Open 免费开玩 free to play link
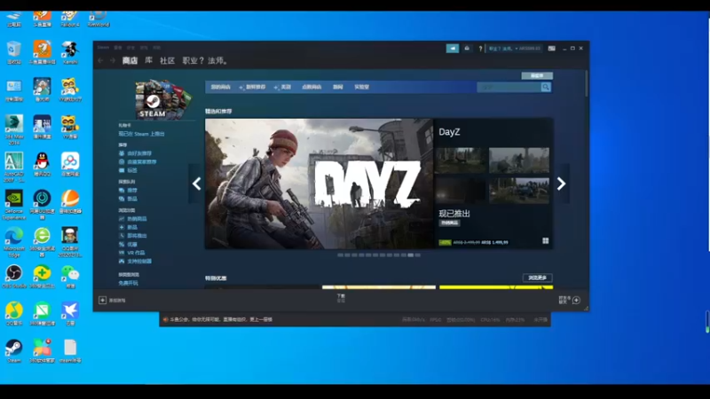710x399 pixels. click(128, 283)
